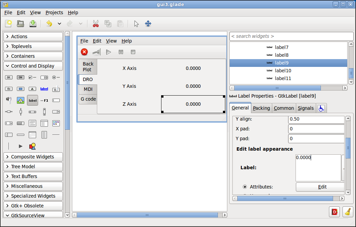Pick the Color Button palette widget
356x227 pixels.
tap(20, 89)
